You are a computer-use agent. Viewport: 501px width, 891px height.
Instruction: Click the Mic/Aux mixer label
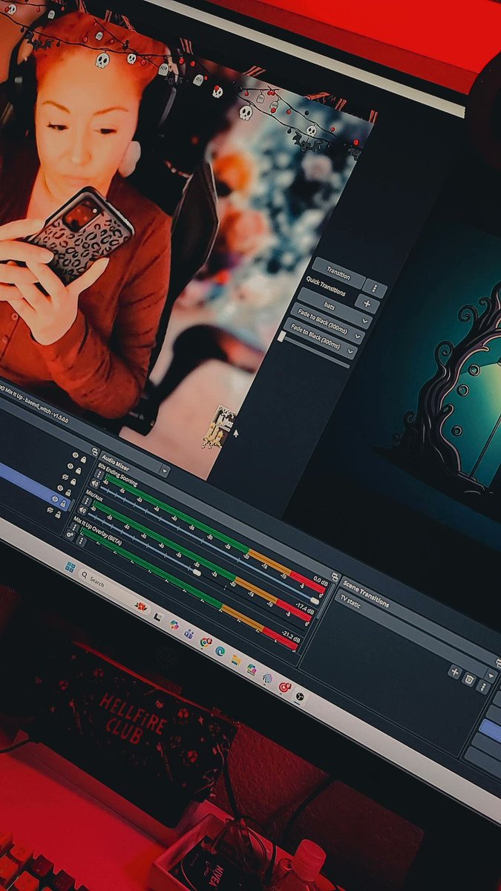tap(94, 494)
